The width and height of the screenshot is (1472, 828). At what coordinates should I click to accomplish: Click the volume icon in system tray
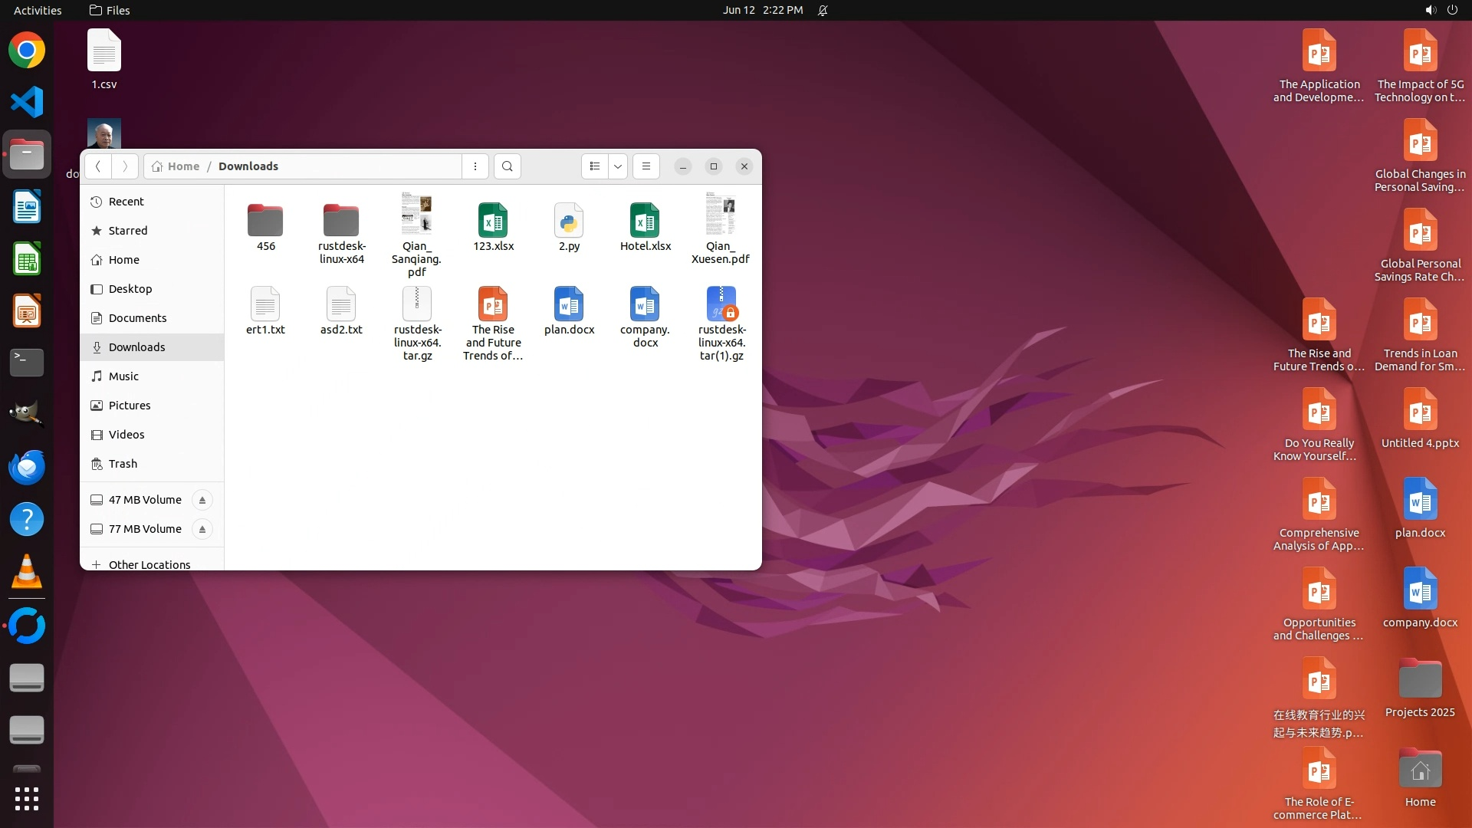[1430, 10]
